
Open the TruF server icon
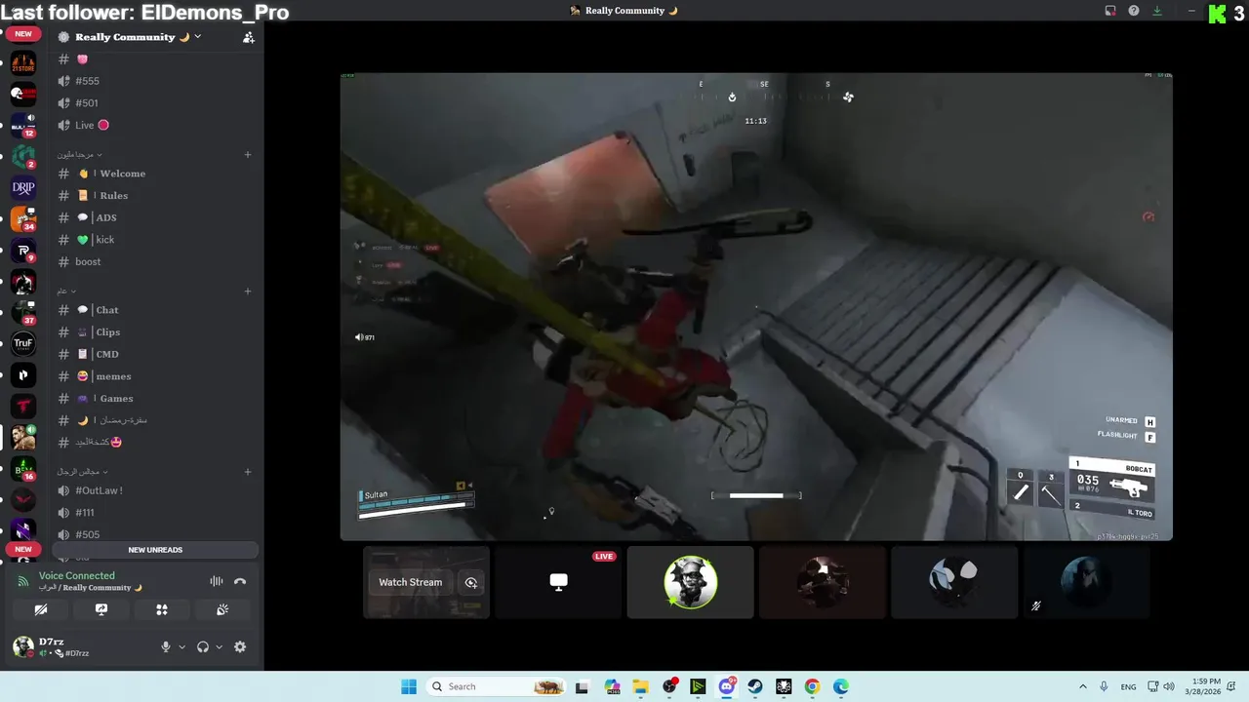point(23,343)
